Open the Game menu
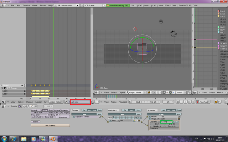Viewport: 228px width, 142px height. click(x=35, y=5)
